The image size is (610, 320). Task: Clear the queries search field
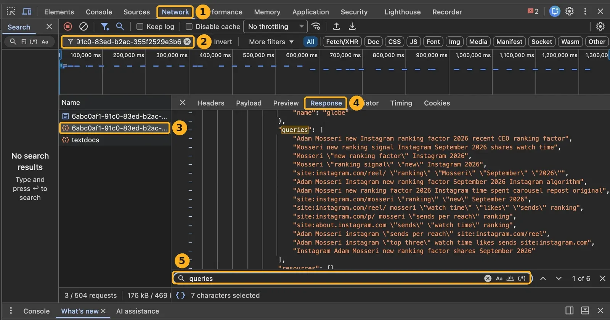click(488, 278)
